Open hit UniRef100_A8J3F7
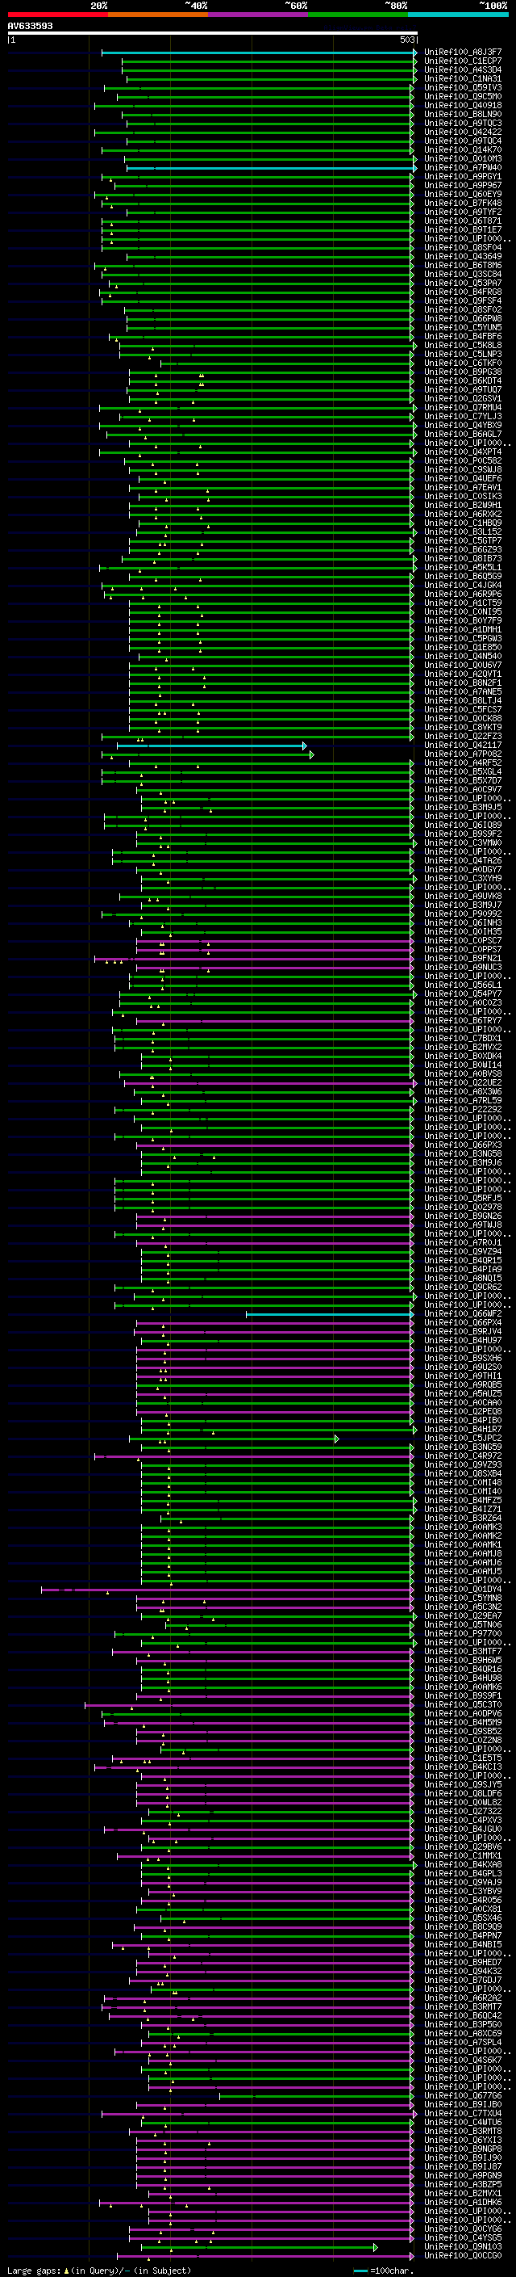This screenshot has height=2277, width=516. [x=463, y=53]
